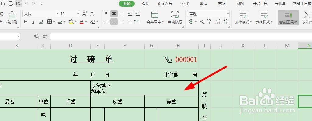Switch to the 审阅 tab
Viewport: 312px width, 121px height.
(222, 4)
